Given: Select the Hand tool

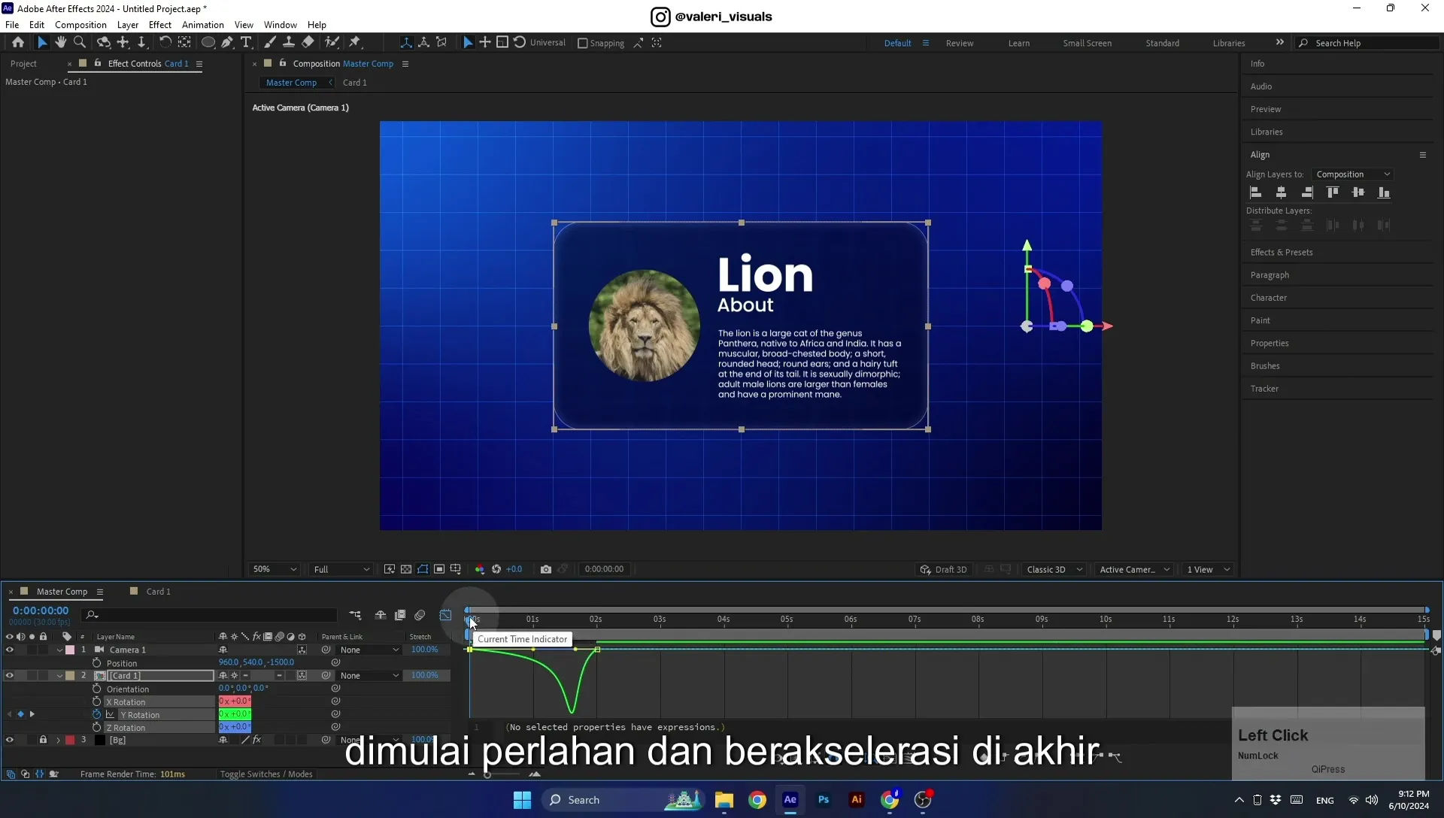Looking at the screenshot, I should click(x=61, y=43).
